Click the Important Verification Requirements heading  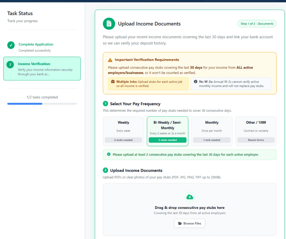[x=147, y=60]
